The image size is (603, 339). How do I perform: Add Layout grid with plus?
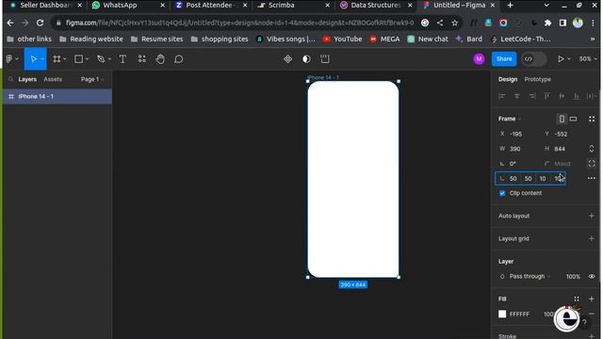click(592, 238)
